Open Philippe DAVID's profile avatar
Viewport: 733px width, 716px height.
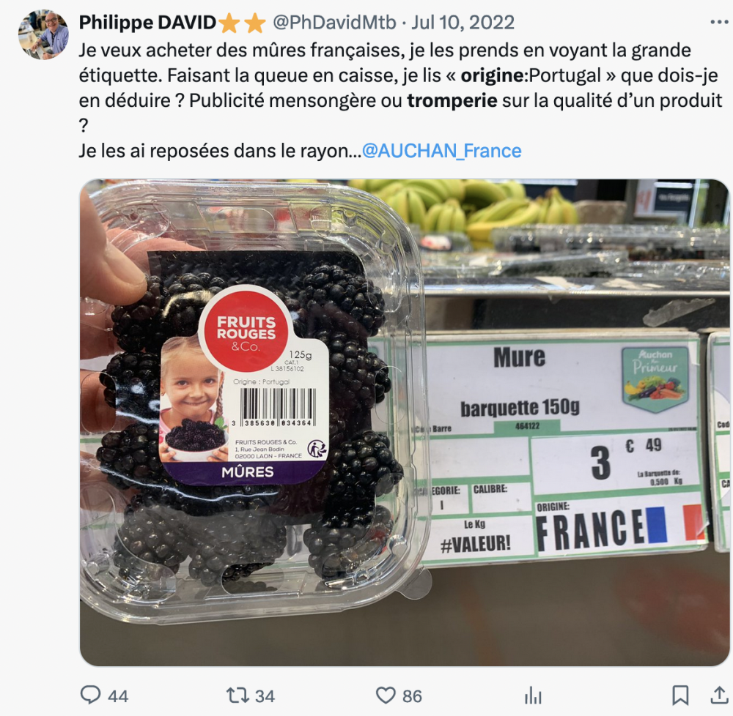point(43,34)
